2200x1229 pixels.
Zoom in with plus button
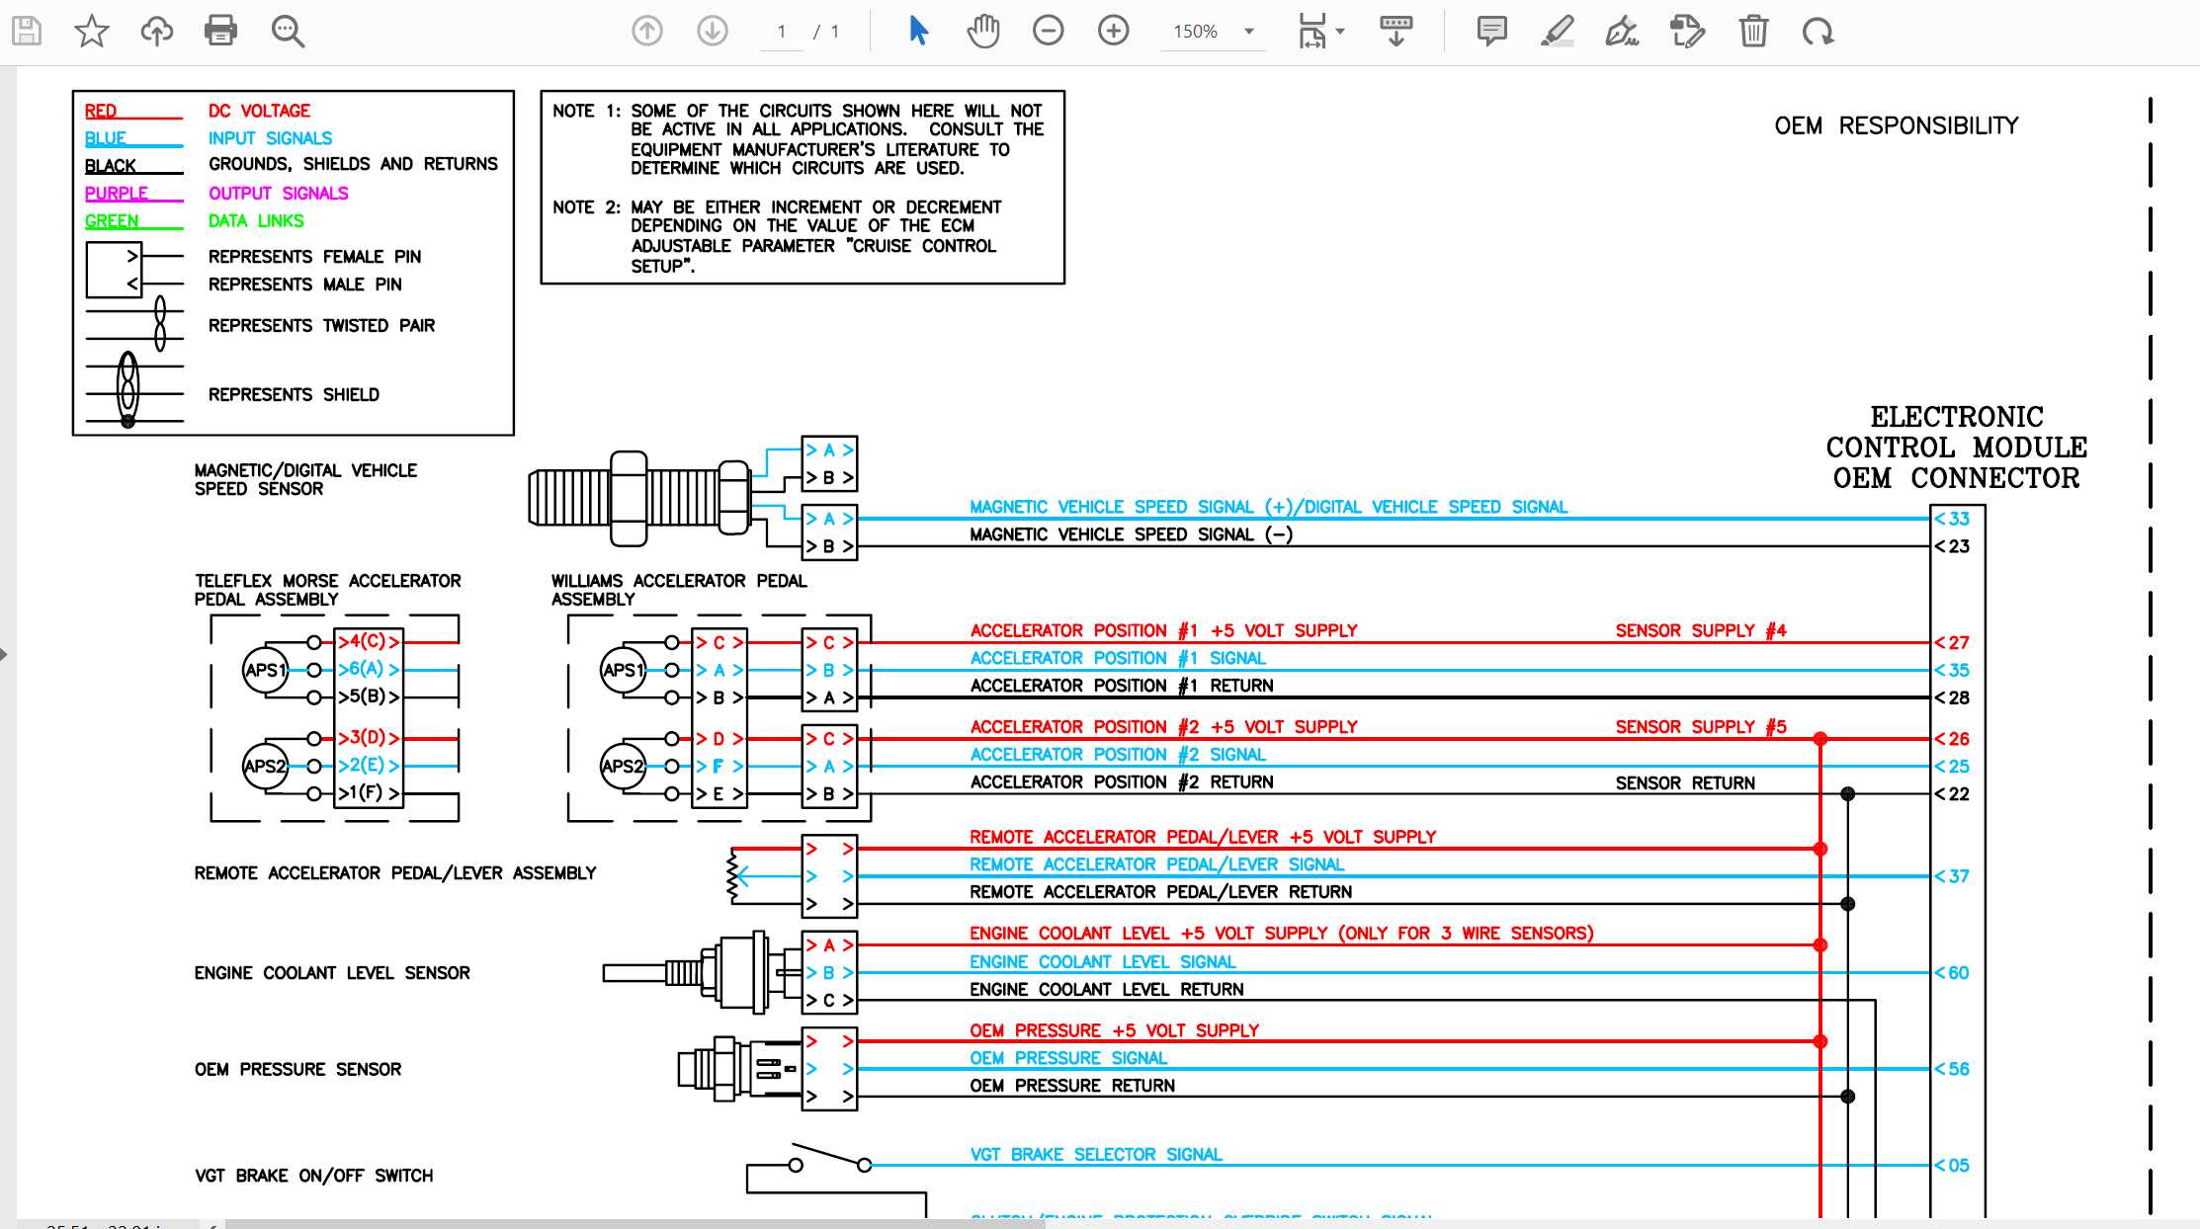(1114, 32)
